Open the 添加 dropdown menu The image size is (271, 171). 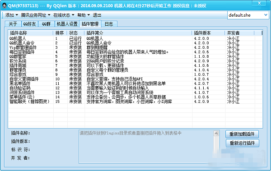[12, 15]
